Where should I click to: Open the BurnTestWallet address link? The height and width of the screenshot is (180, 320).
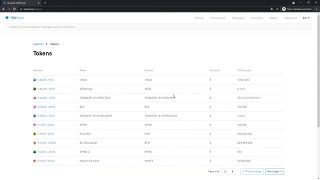point(46,143)
